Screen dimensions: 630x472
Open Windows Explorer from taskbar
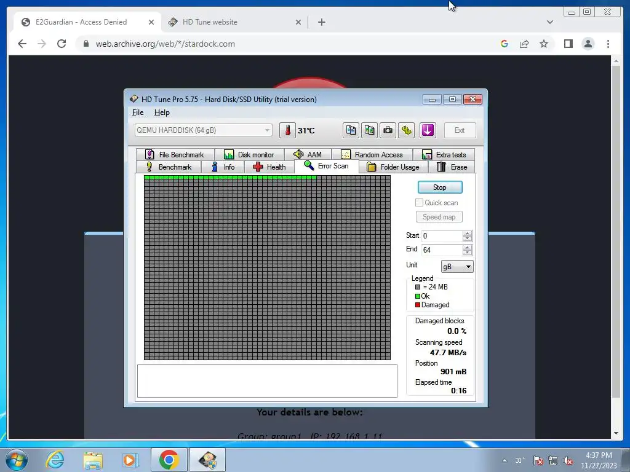[93, 460]
